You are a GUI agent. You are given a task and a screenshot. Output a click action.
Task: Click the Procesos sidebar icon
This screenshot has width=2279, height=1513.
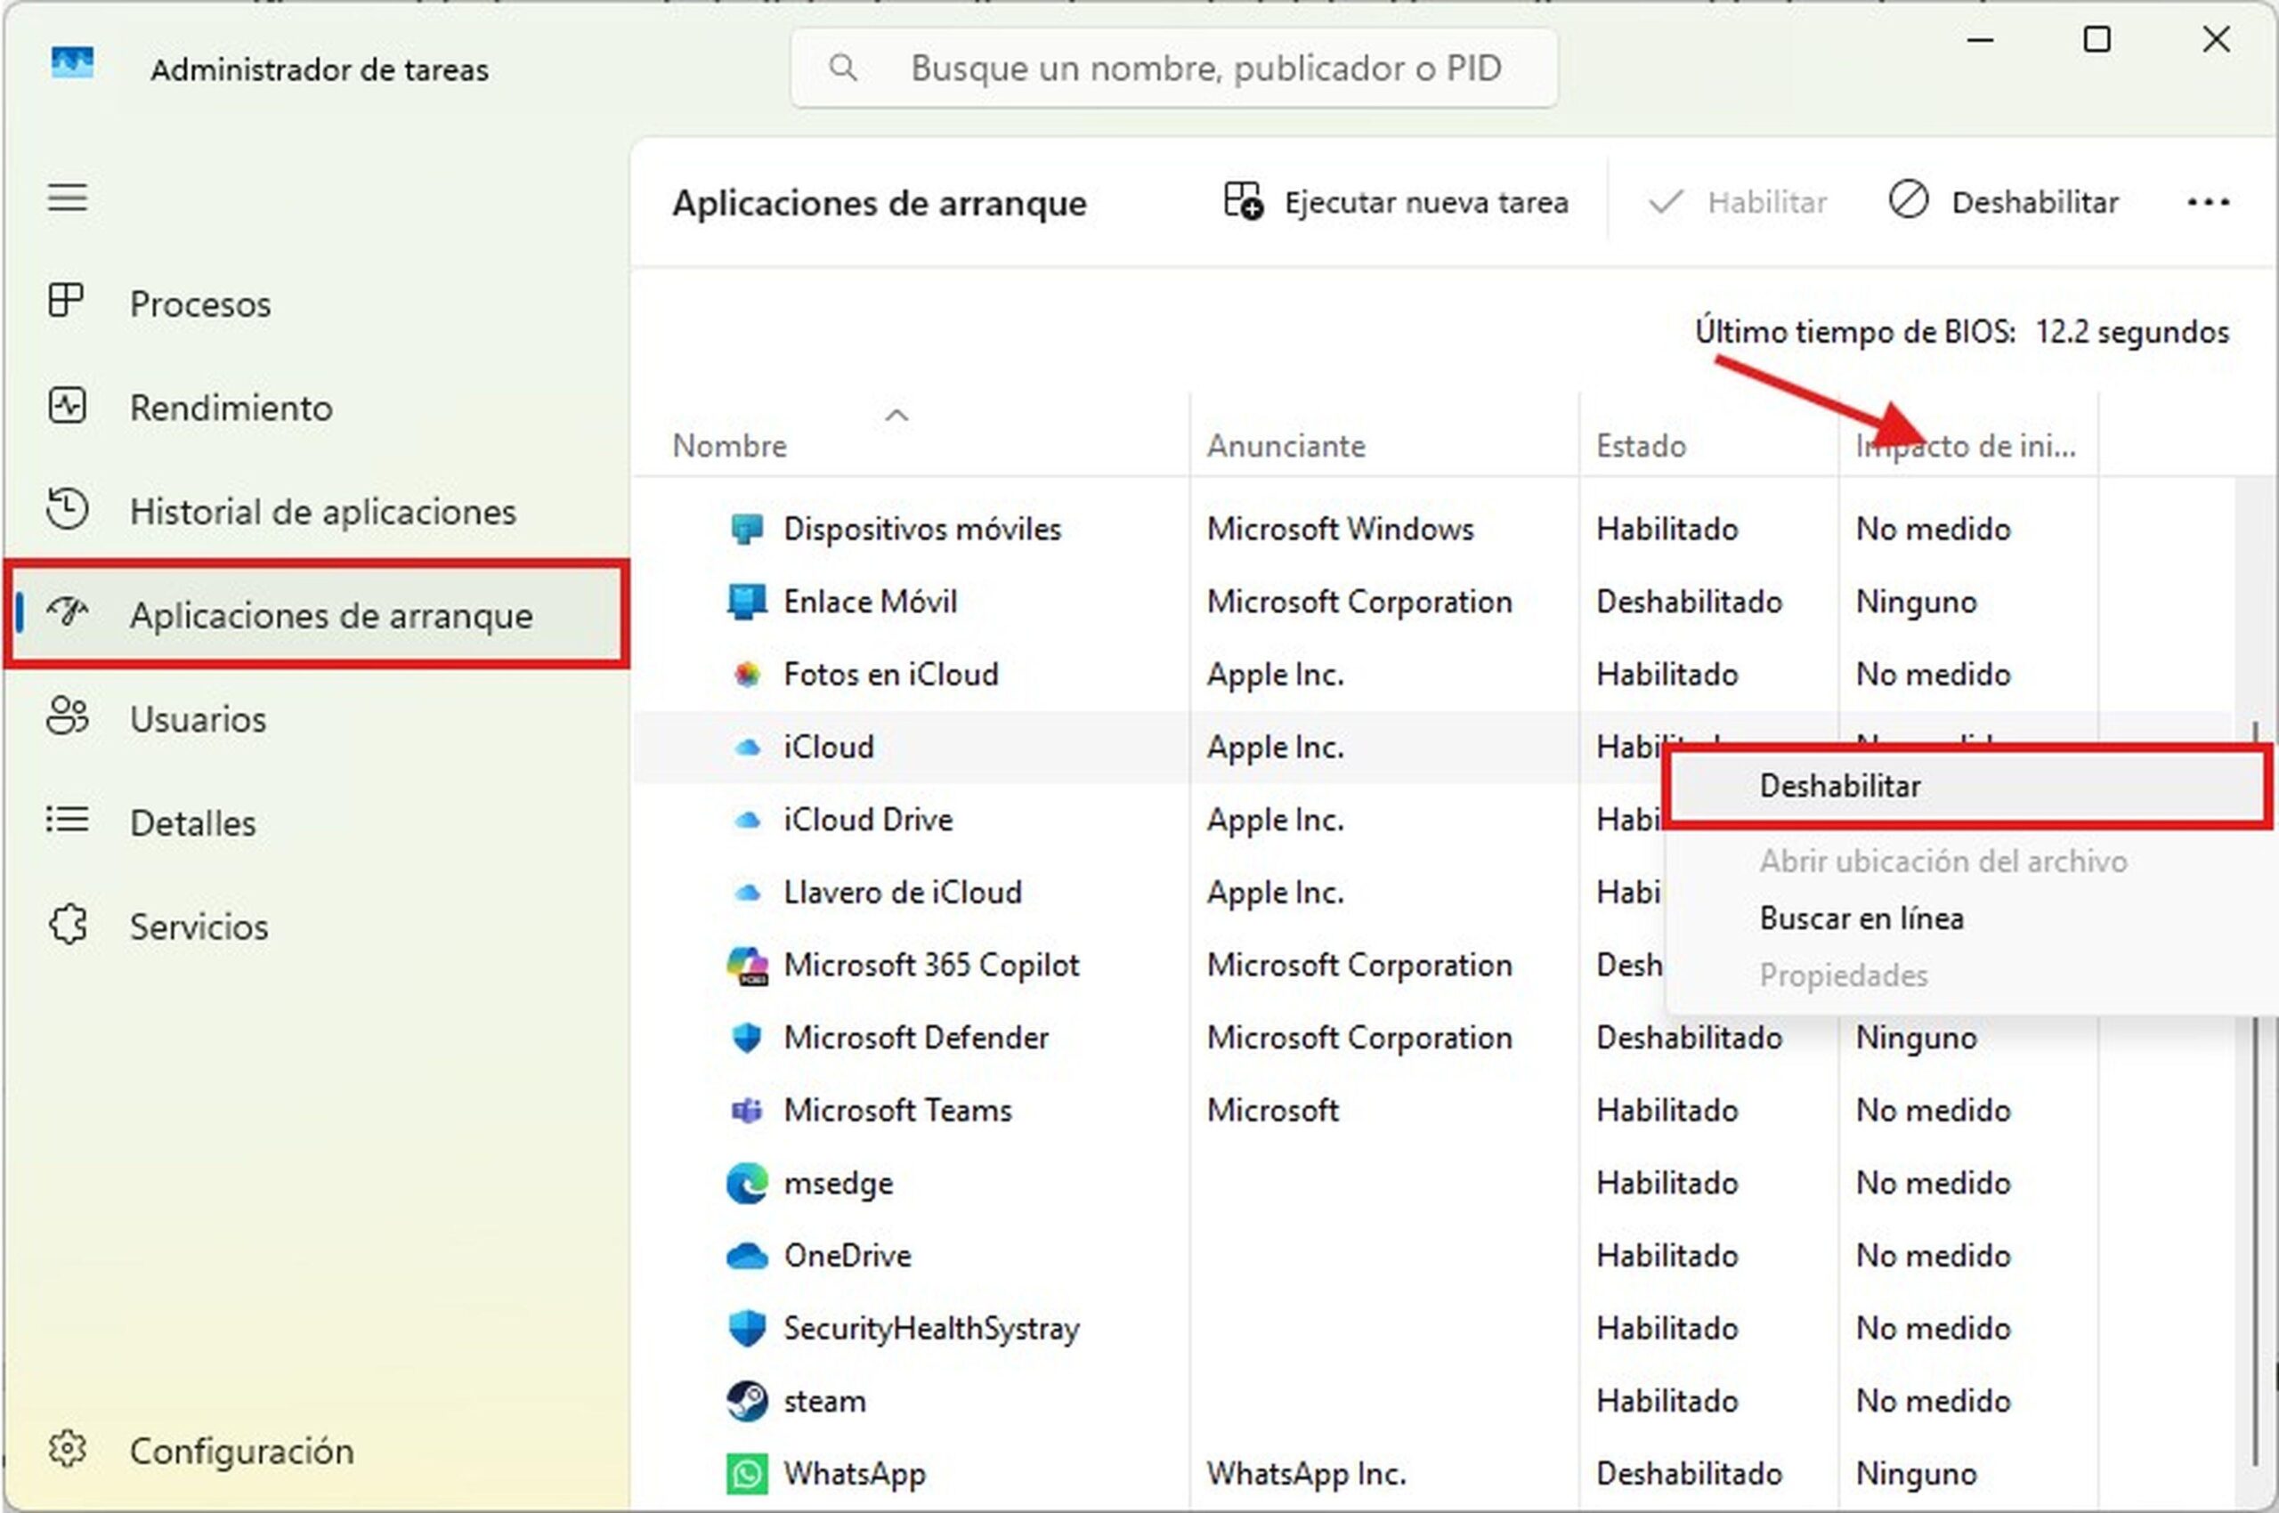pos(67,301)
